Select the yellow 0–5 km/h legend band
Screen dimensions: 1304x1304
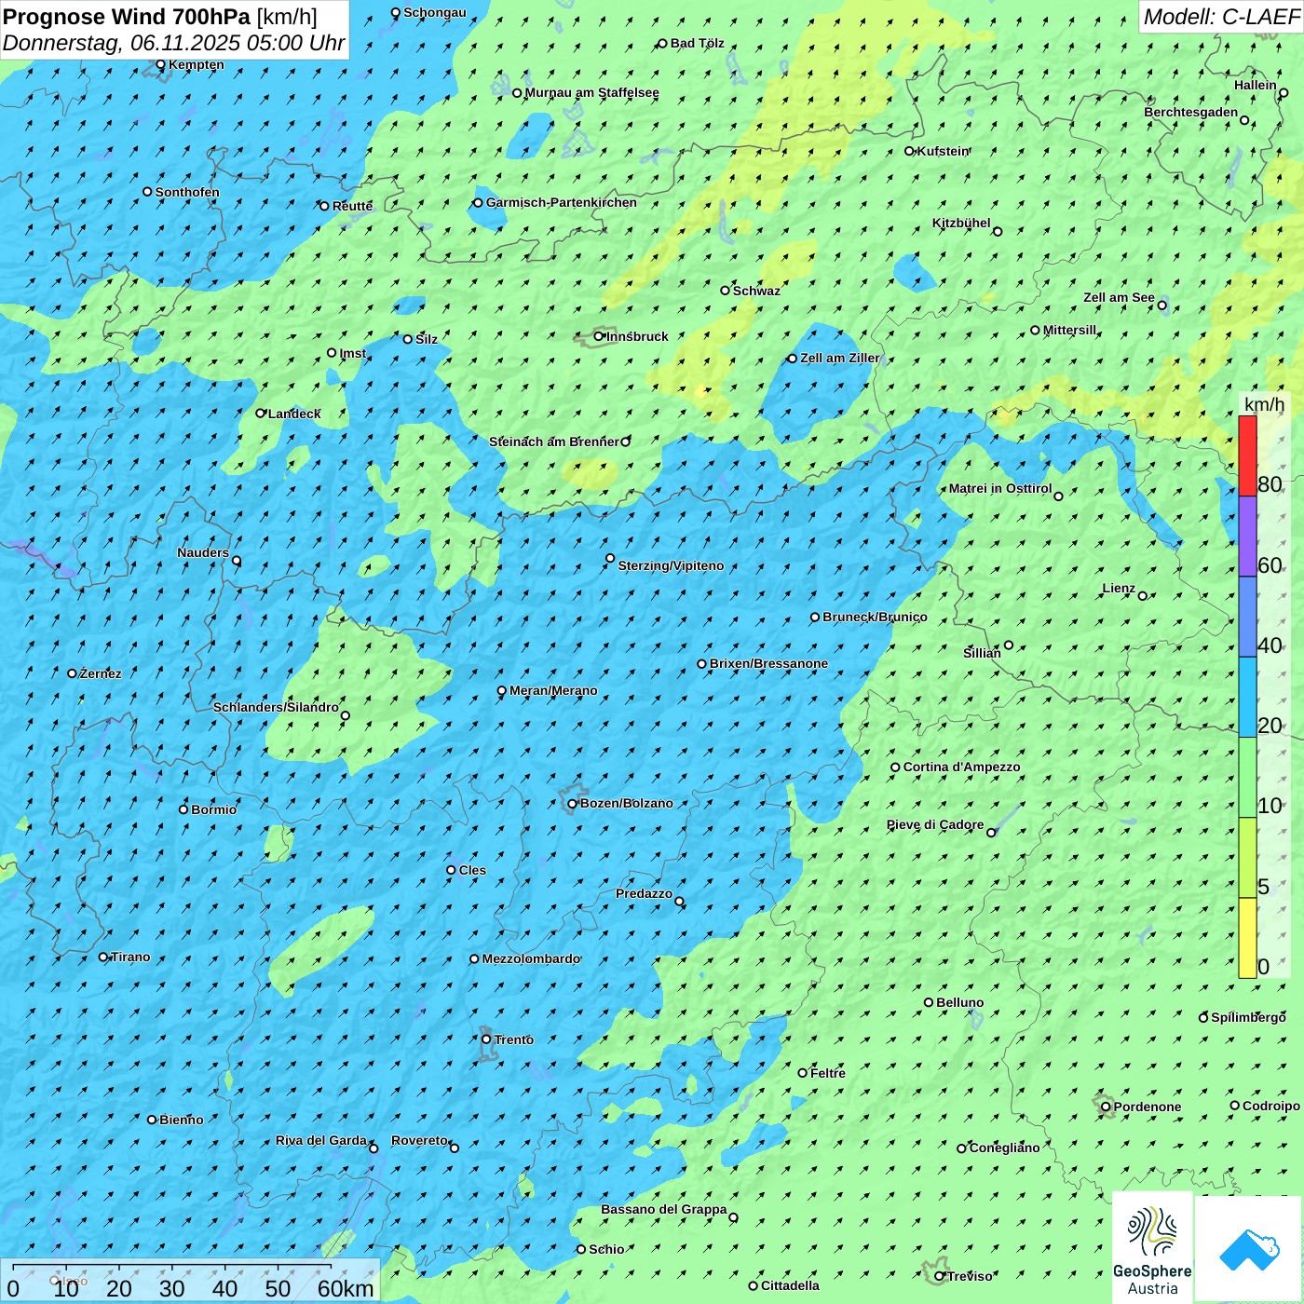click(x=1247, y=937)
